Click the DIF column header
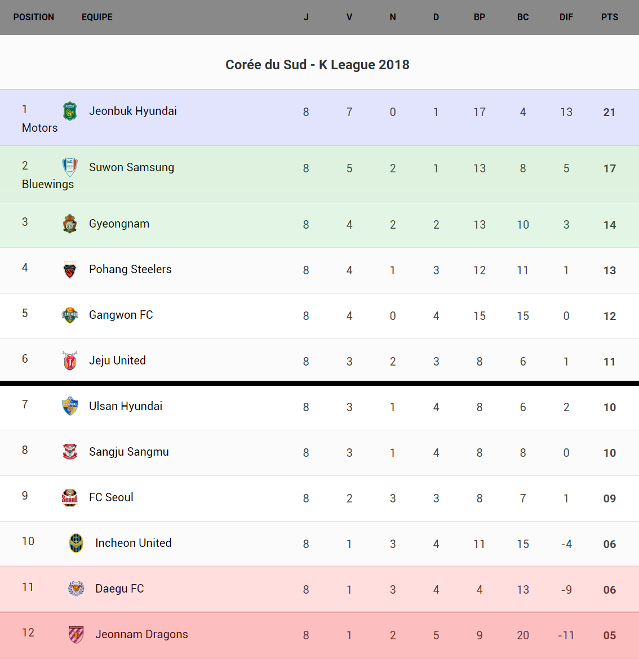The height and width of the screenshot is (659, 639). (566, 17)
